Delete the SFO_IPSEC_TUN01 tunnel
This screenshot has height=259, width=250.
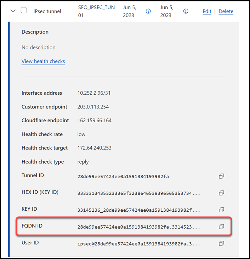(x=226, y=11)
